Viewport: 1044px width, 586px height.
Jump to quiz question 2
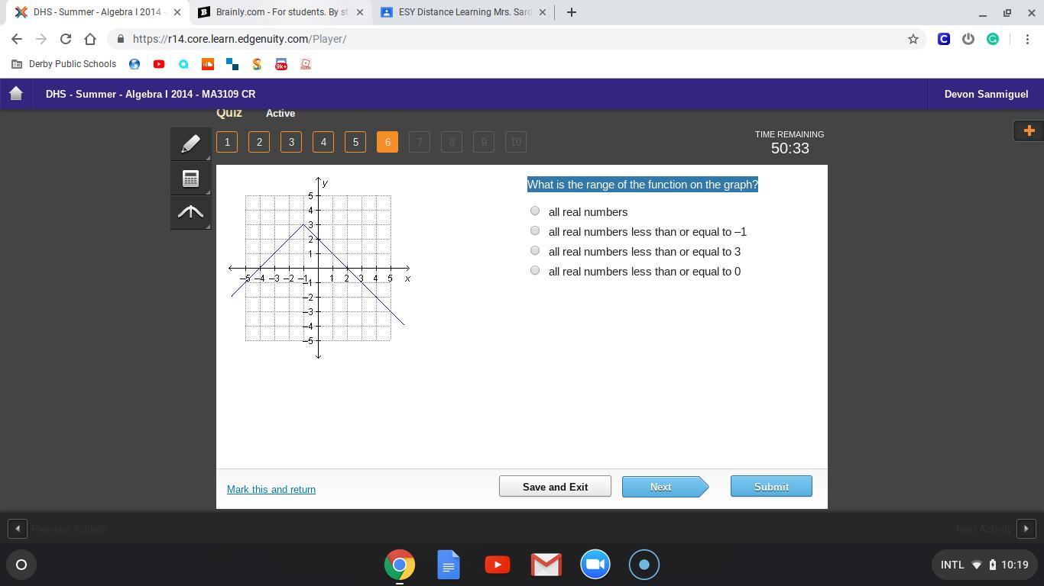[259, 142]
